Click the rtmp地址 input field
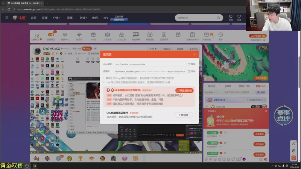This screenshot has height=169, width=301. [150, 64]
